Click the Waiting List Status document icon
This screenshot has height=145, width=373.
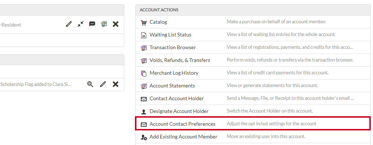click(x=144, y=35)
